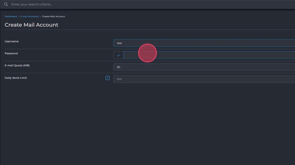
Task: Click the E-mail Quota (MB) label
Action: point(17,65)
